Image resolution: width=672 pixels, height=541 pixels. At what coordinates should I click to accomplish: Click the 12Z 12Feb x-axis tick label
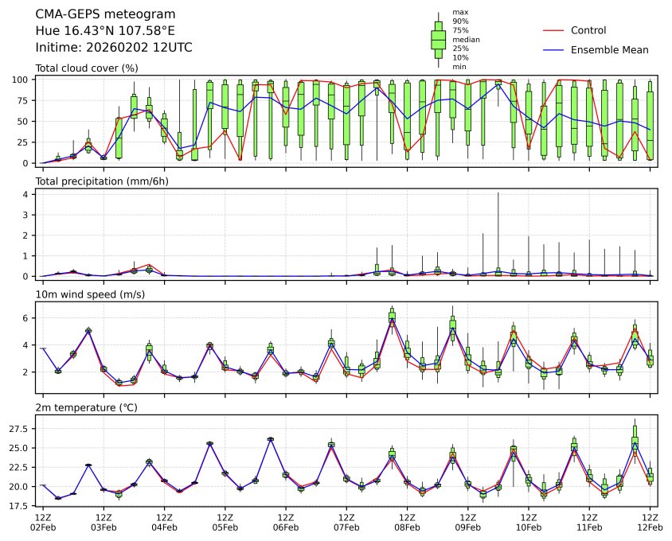point(650,522)
